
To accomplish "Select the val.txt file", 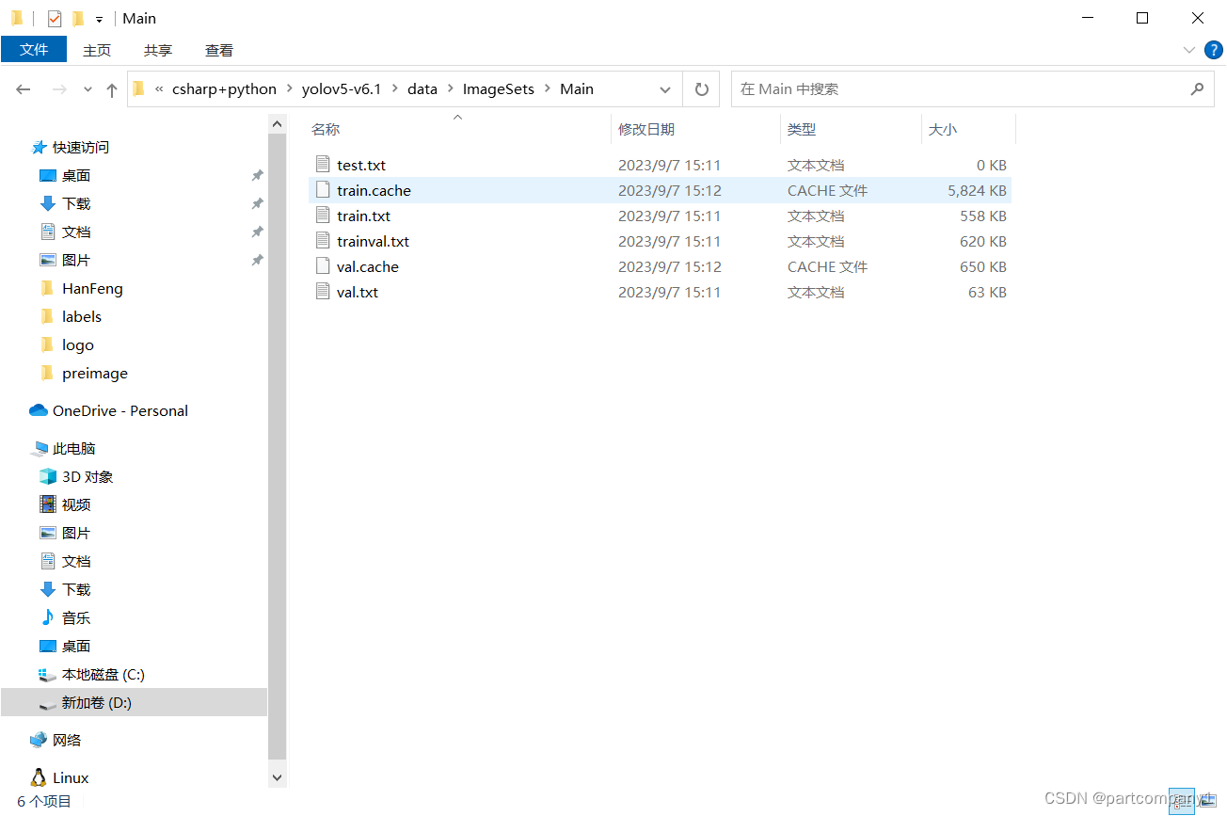I will 660,292.
